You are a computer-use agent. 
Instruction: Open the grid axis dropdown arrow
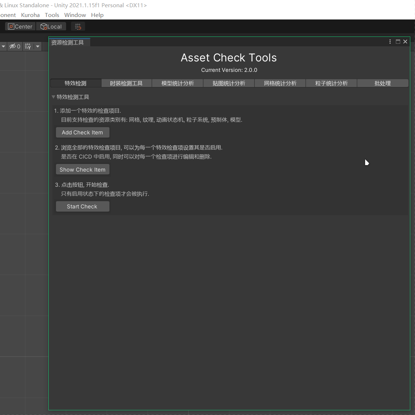click(x=37, y=46)
